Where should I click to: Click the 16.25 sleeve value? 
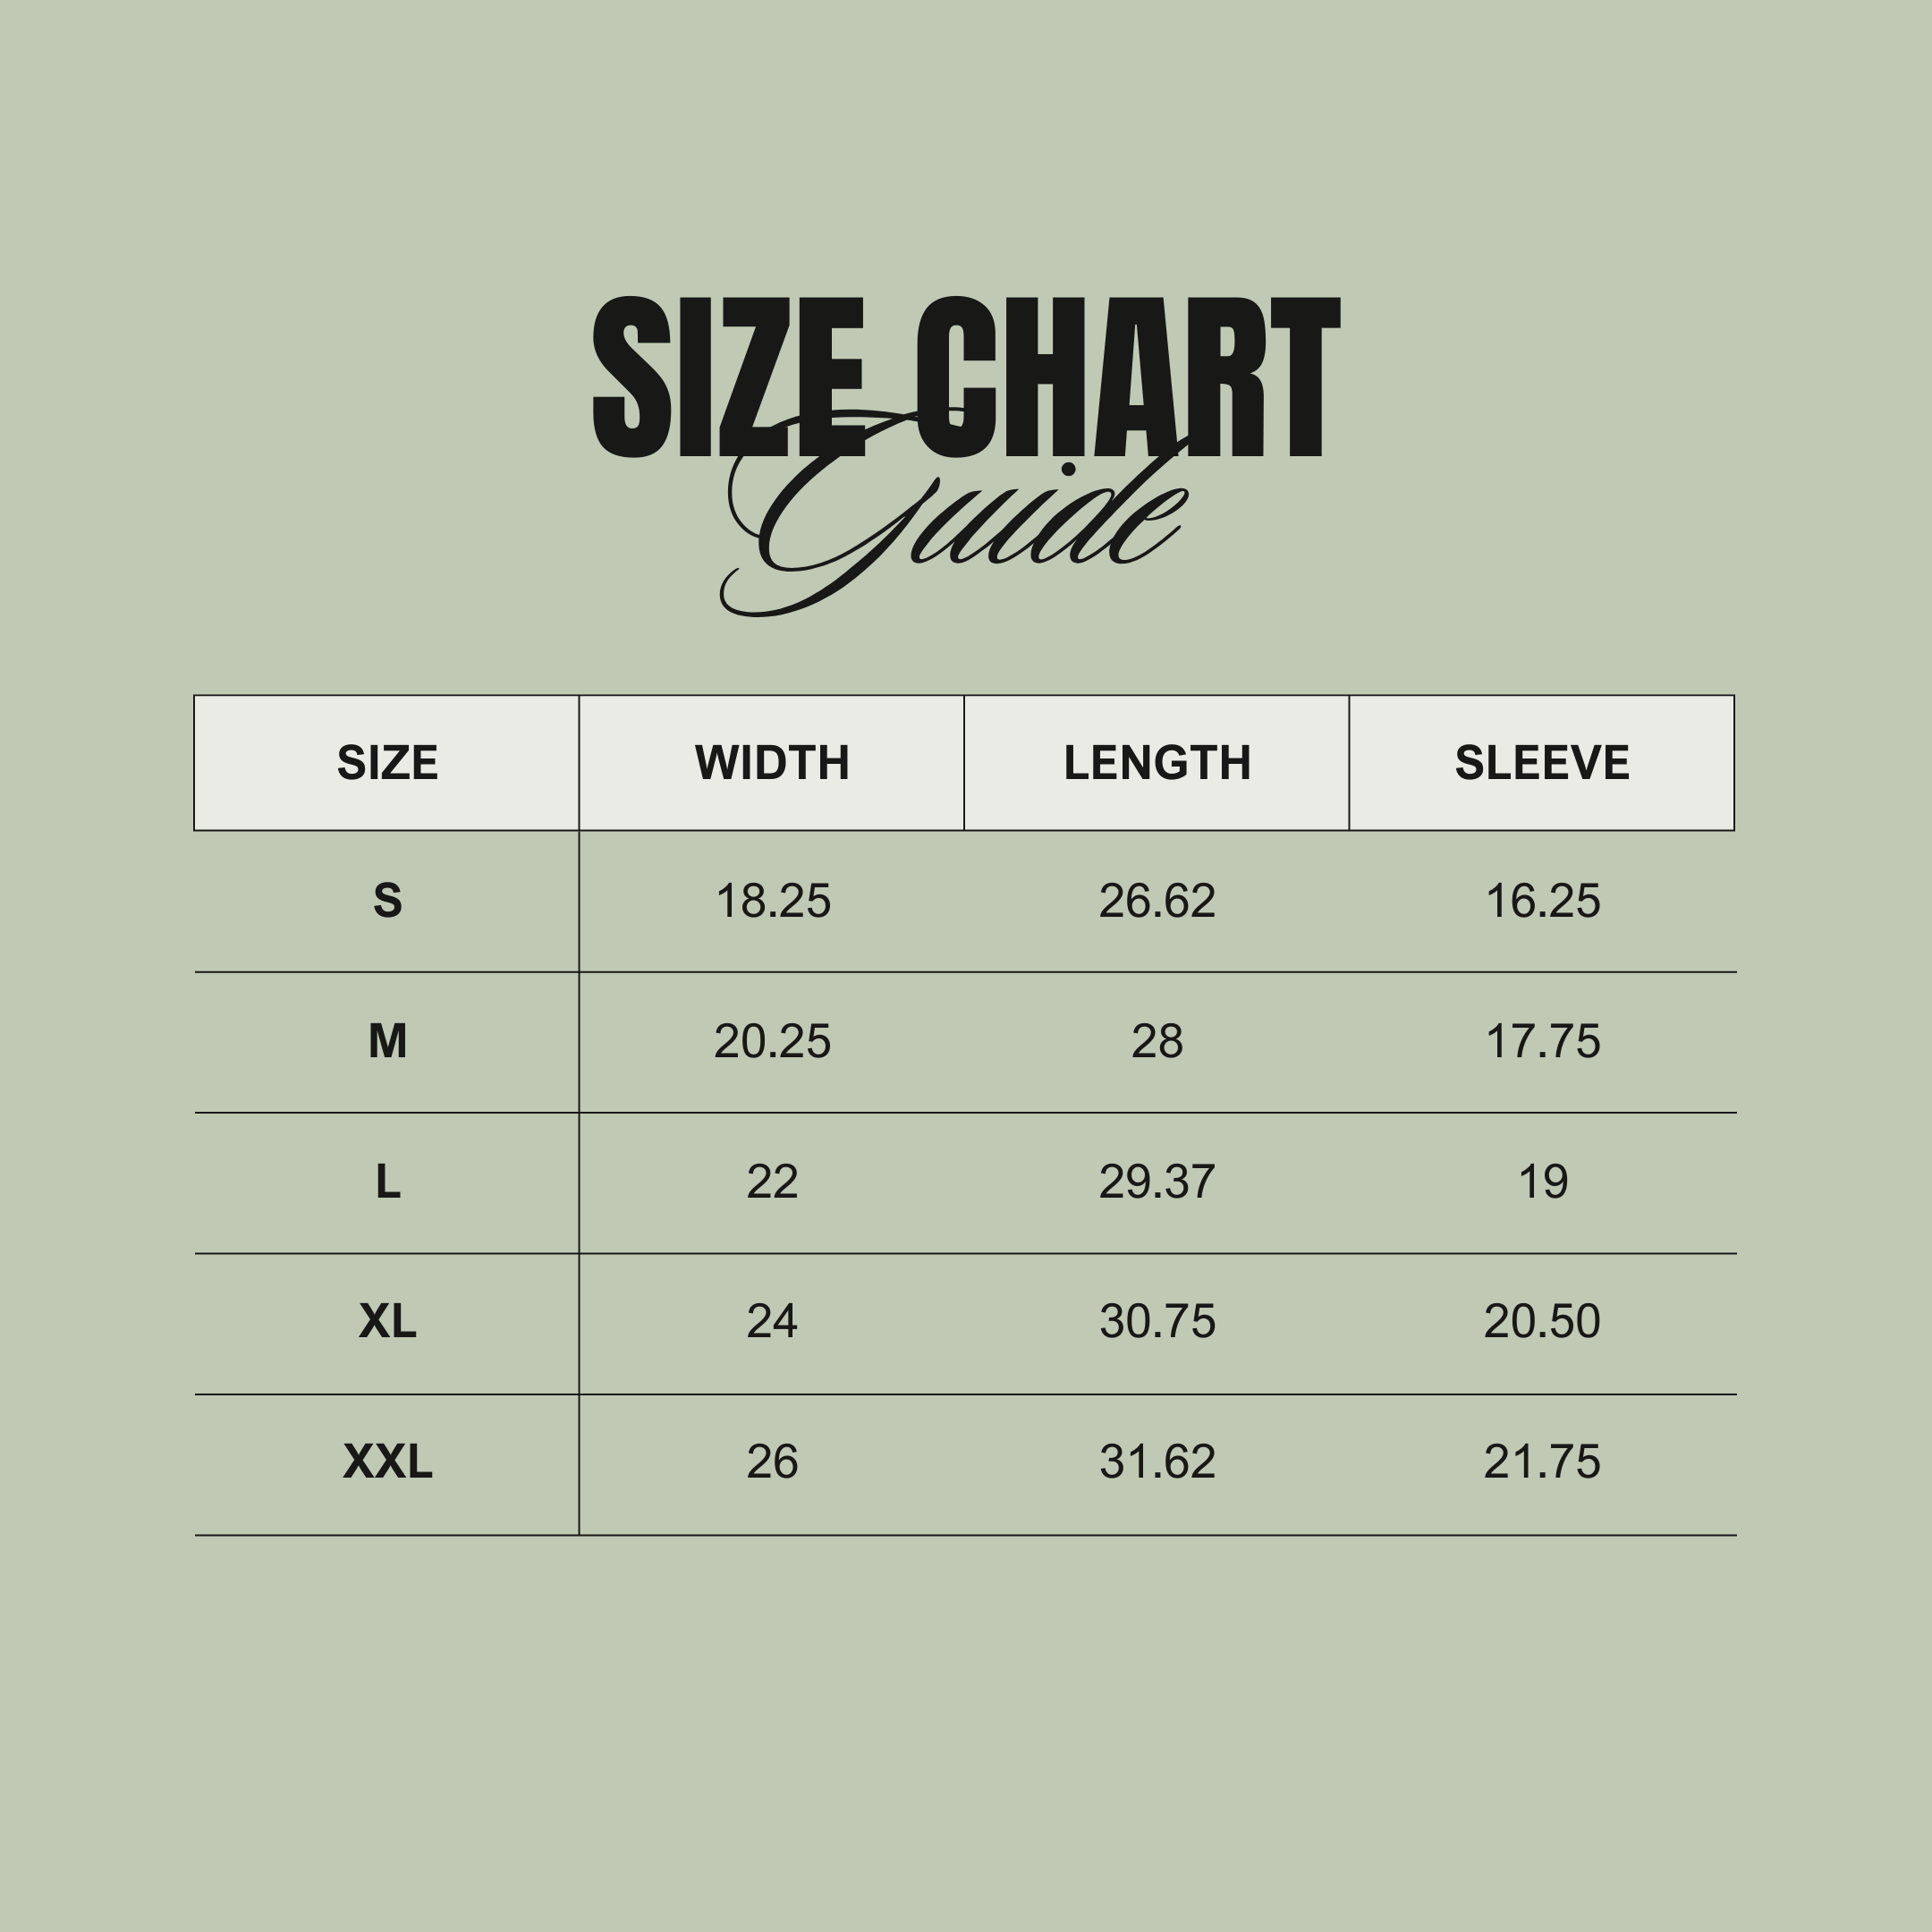(1543, 901)
